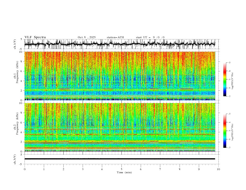
Task: Click the ch.2 "Frequency (kHz)" axis label
Action: (17, 123)
